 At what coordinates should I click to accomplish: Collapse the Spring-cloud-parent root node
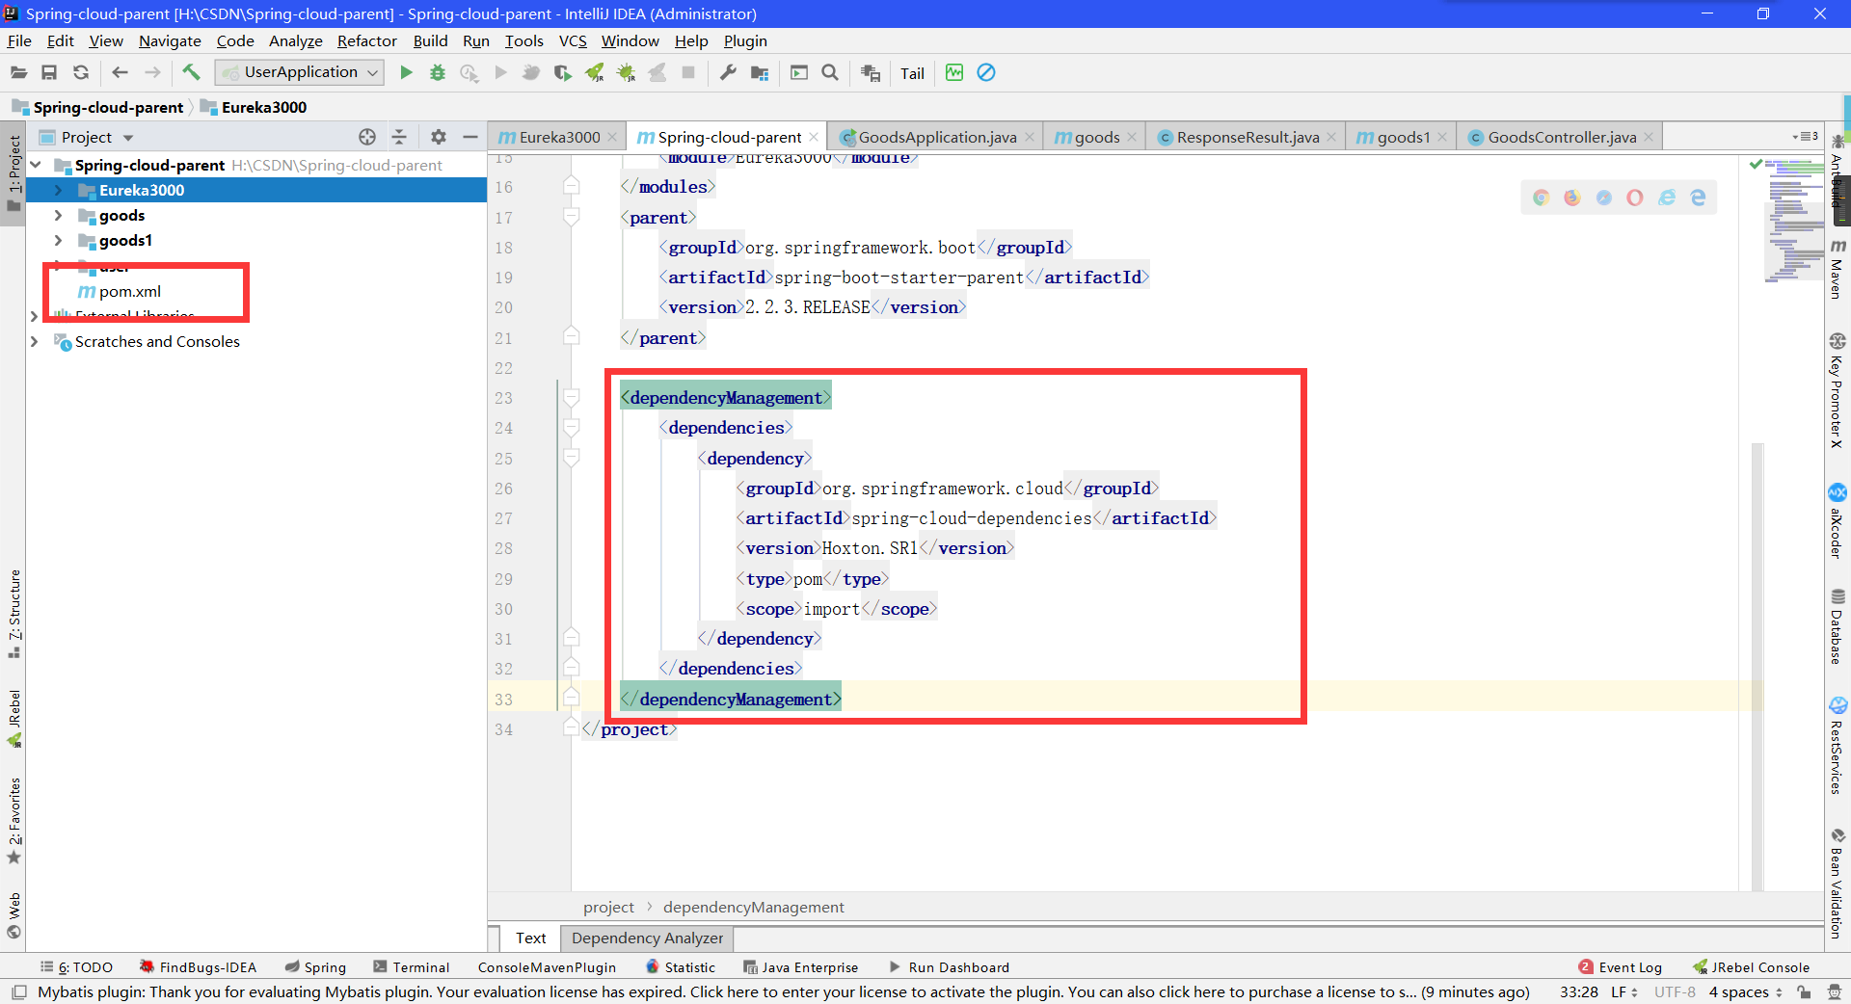click(x=36, y=165)
